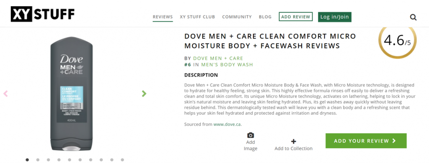The height and width of the screenshot is (163, 429).
Task: Open the Blog page
Action: pos(265,17)
